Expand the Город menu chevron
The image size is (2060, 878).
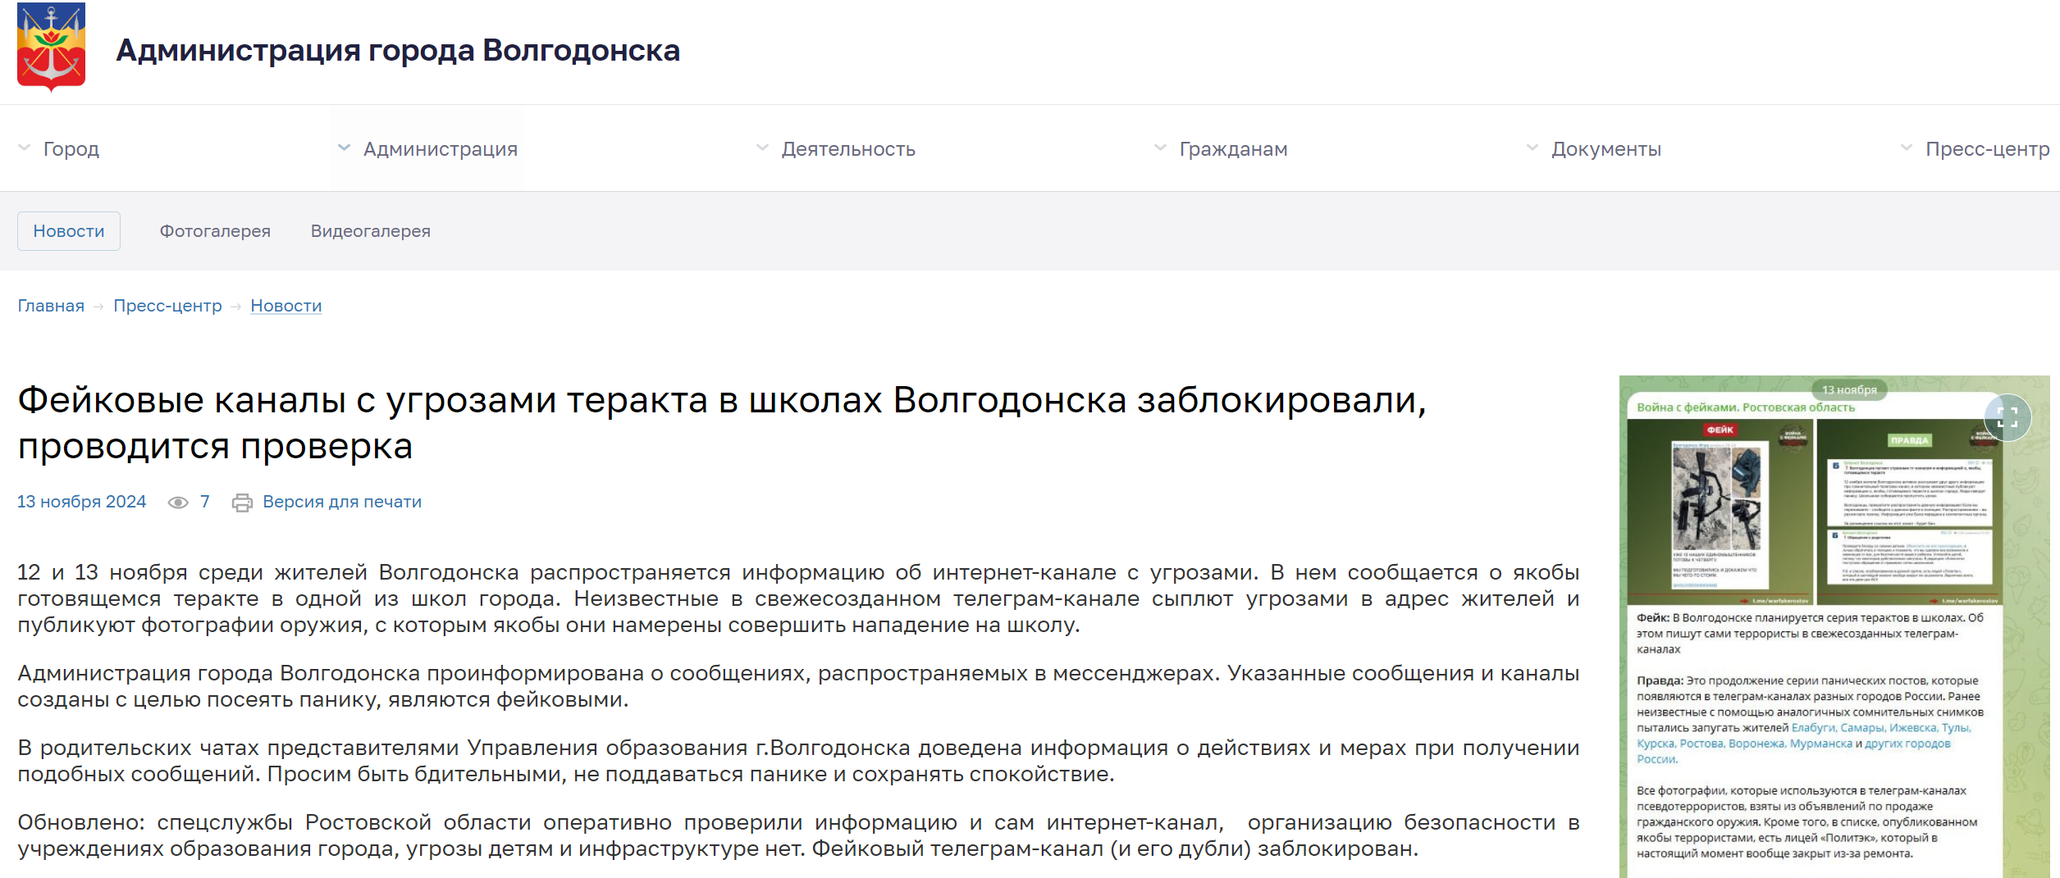pos(25,148)
